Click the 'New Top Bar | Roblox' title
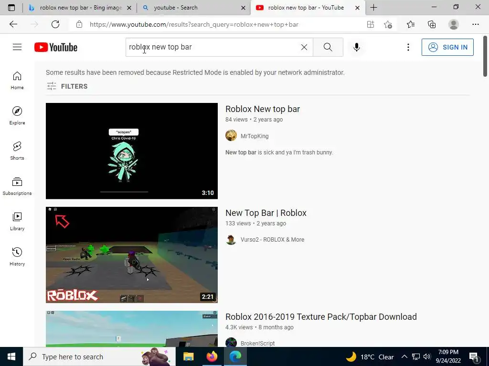Image resolution: width=489 pixels, height=366 pixels. click(266, 213)
